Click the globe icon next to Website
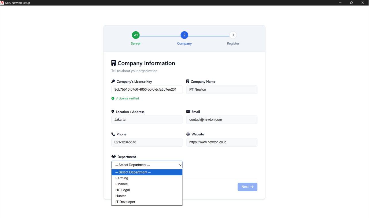This screenshot has height=218, width=369. pos(188,134)
